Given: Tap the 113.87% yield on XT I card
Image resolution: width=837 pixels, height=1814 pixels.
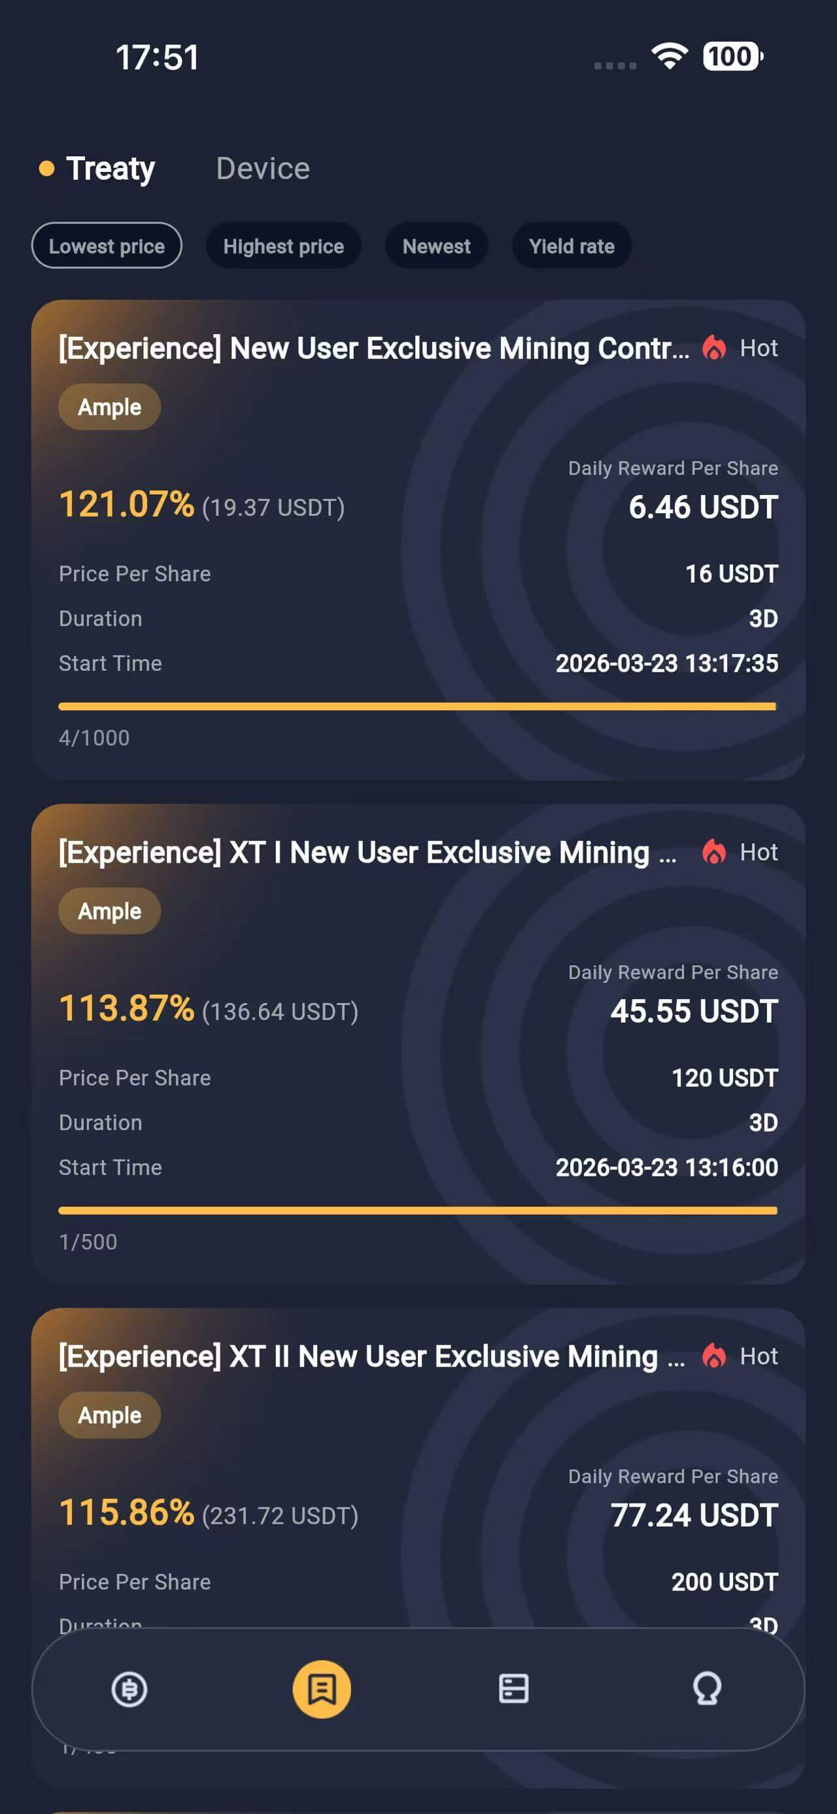Looking at the screenshot, I should 127,1008.
